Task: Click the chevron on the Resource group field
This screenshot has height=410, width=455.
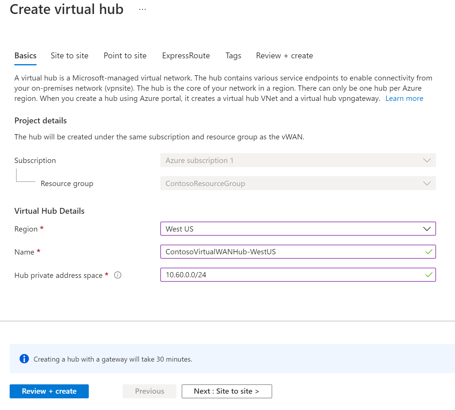Action: coord(427,183)
